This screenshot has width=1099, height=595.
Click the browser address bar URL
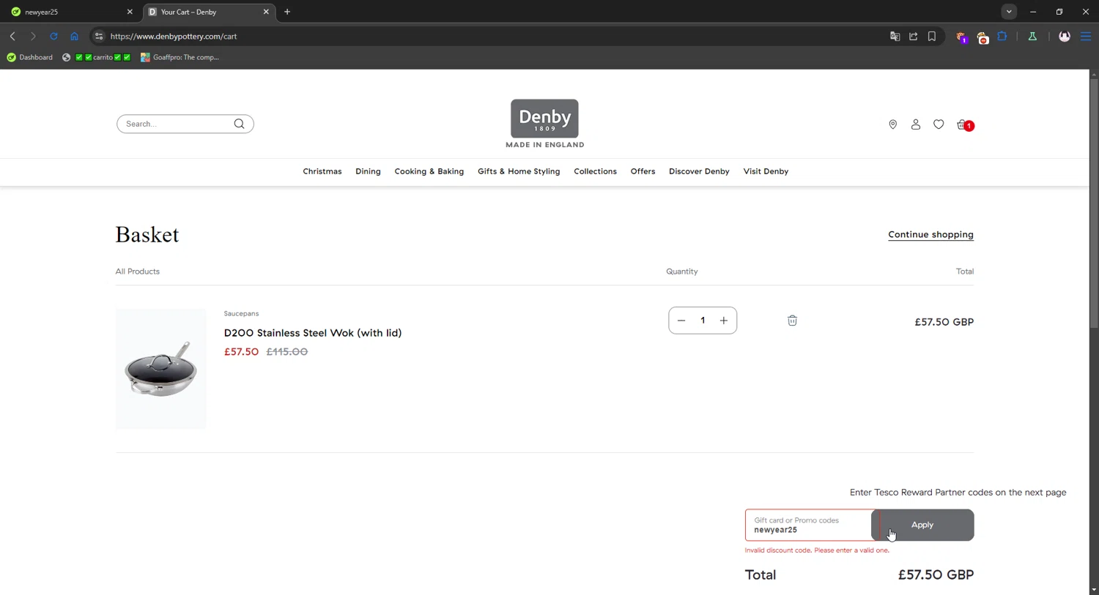(174, 36)
